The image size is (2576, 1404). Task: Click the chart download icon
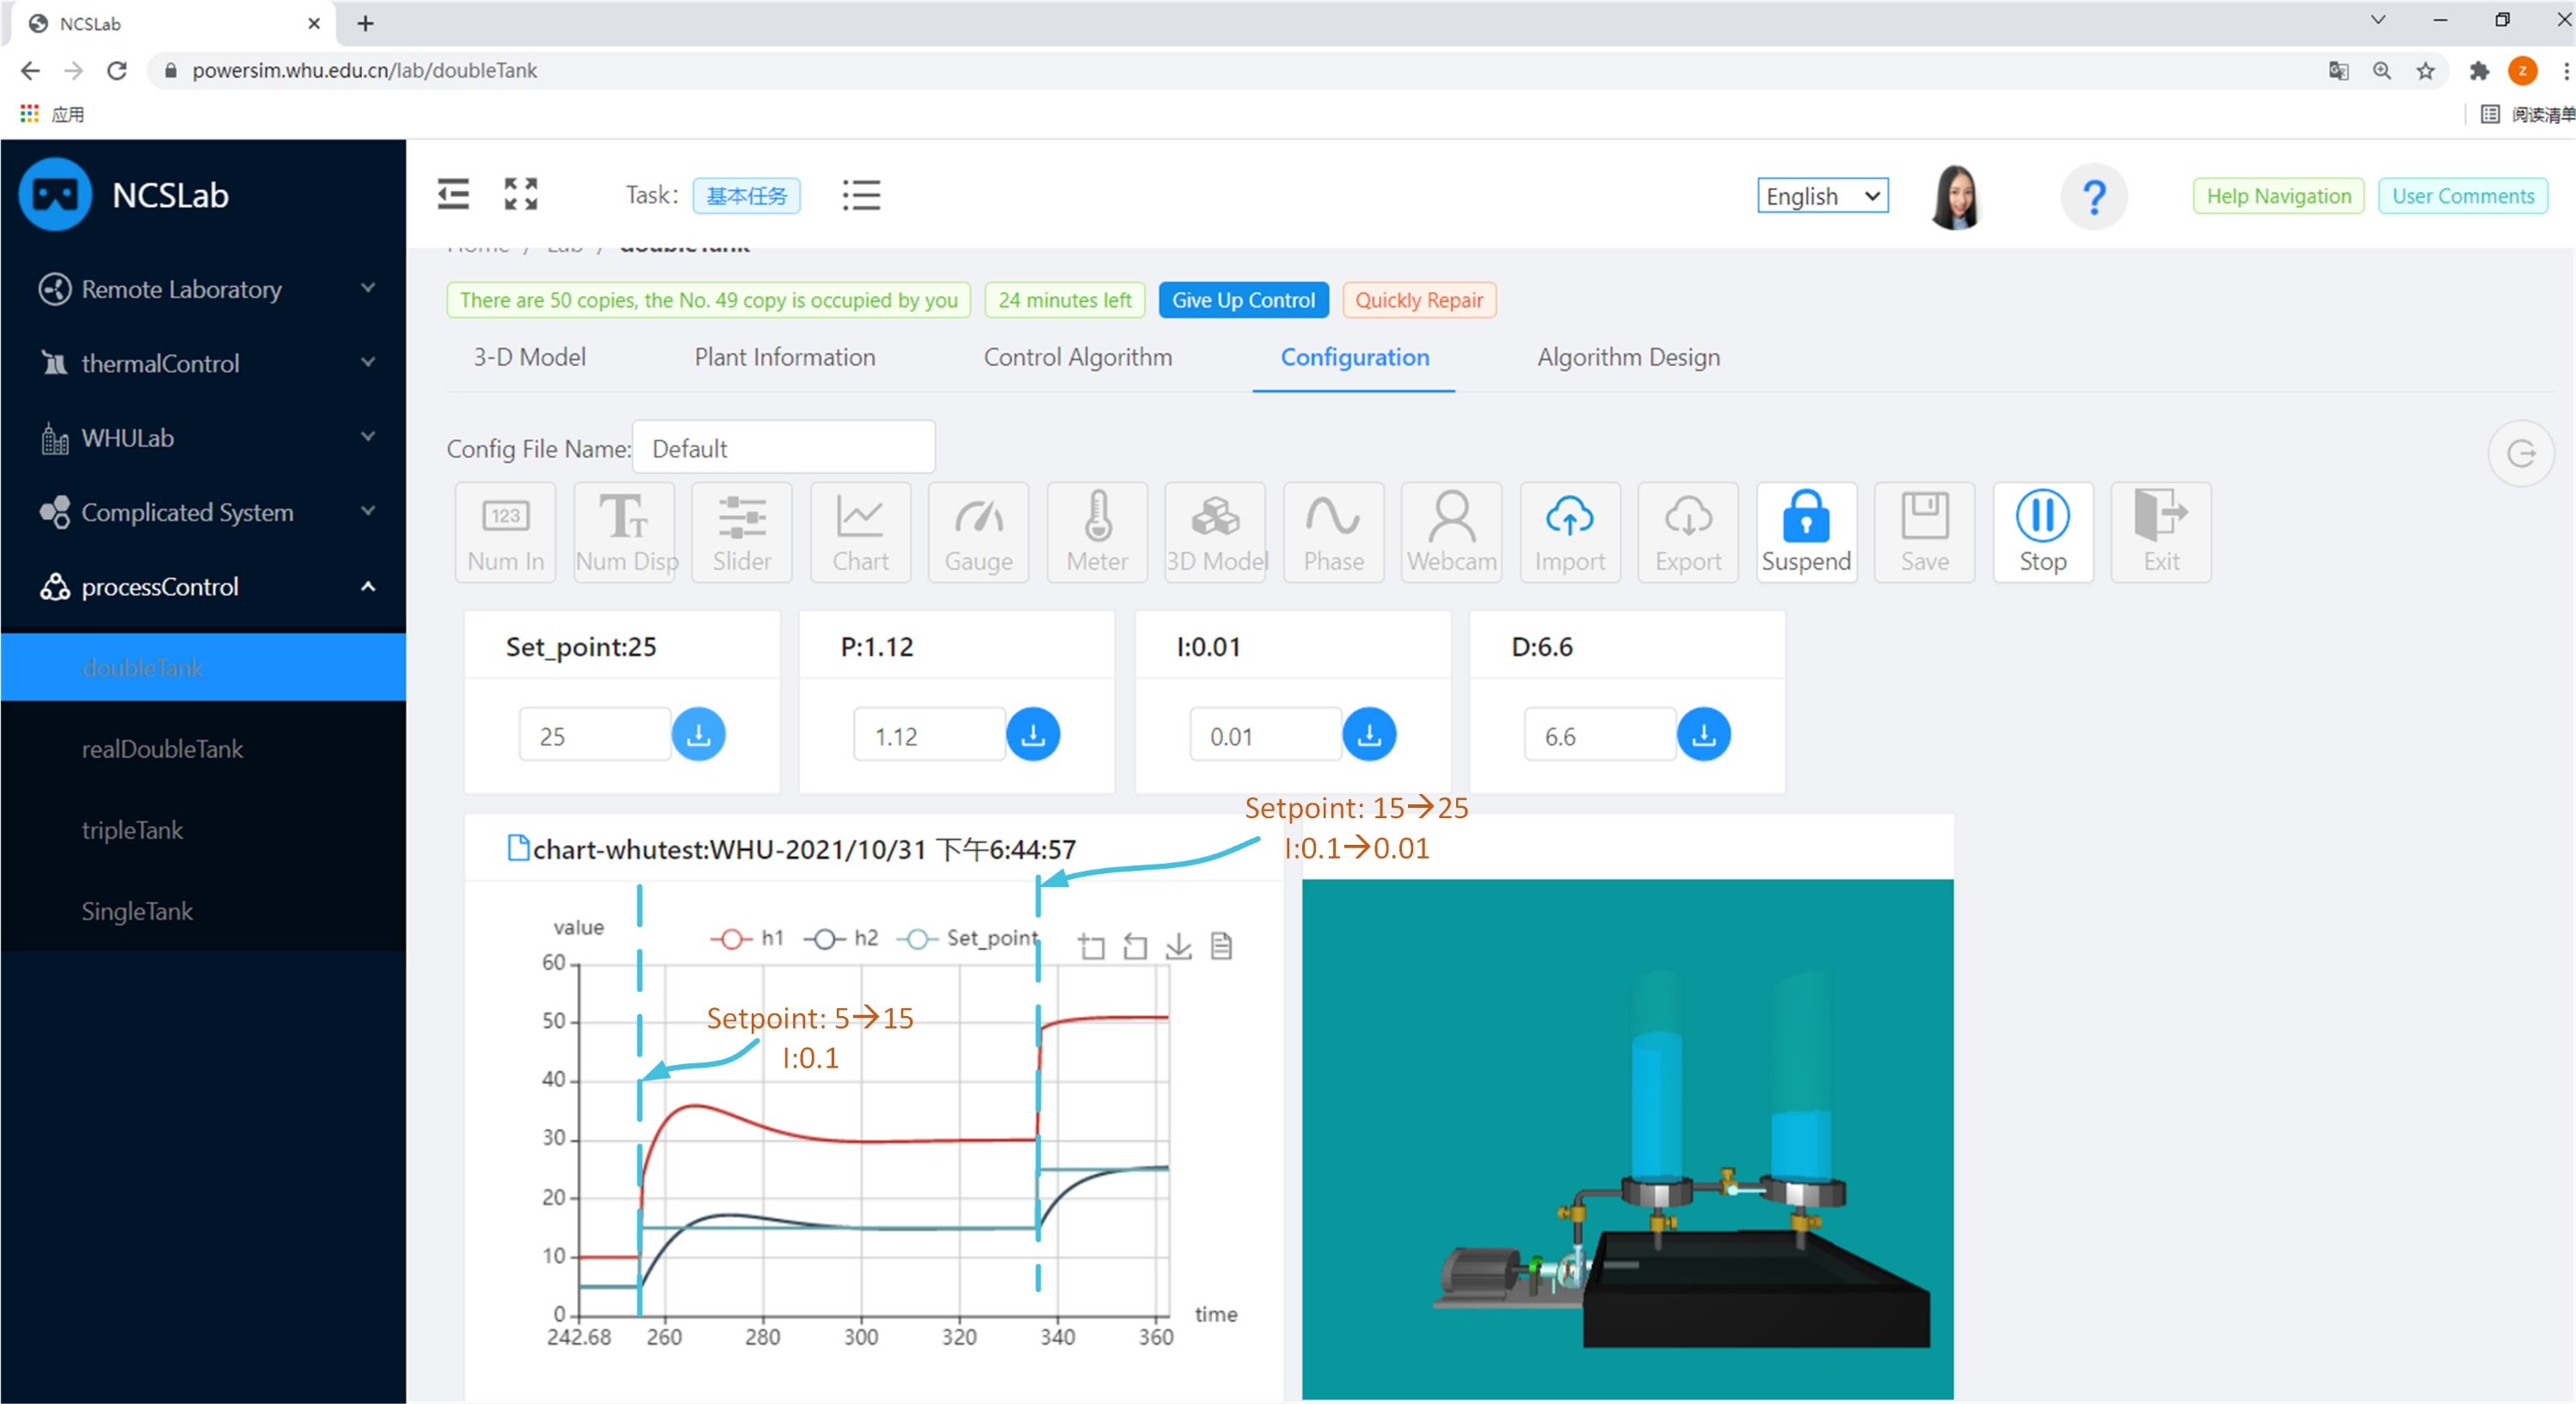1178,946
